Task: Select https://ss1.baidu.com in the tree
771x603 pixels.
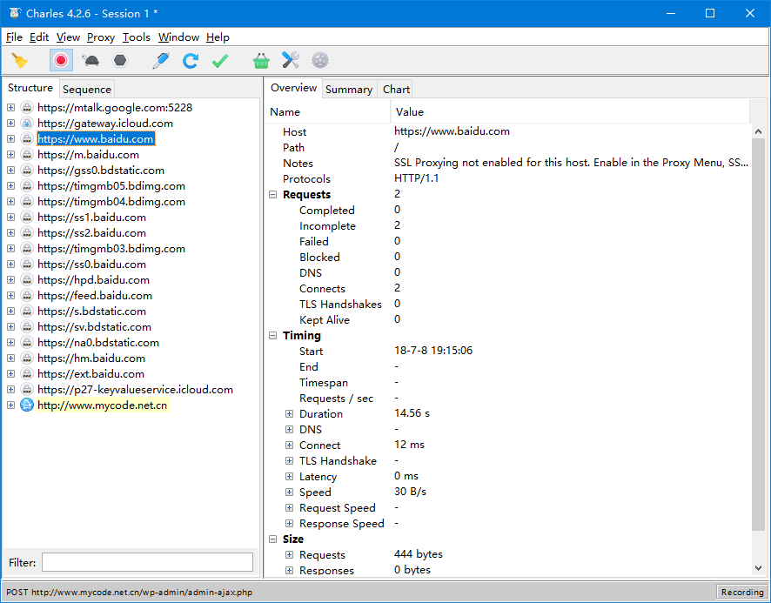Action: [x=91, y=218]
